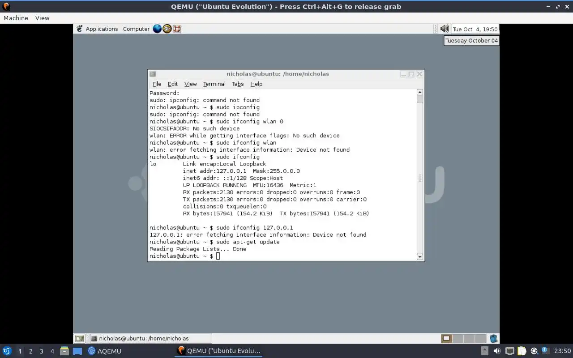Viewport: 573px width, 358px height.
Task: Click the guest volume speaker icon
Action: (x=445, y=29)
